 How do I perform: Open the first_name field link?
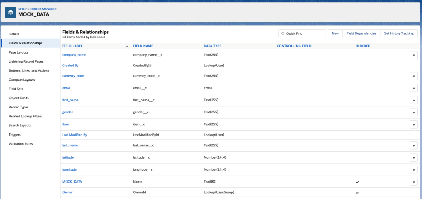coord(70,100)
